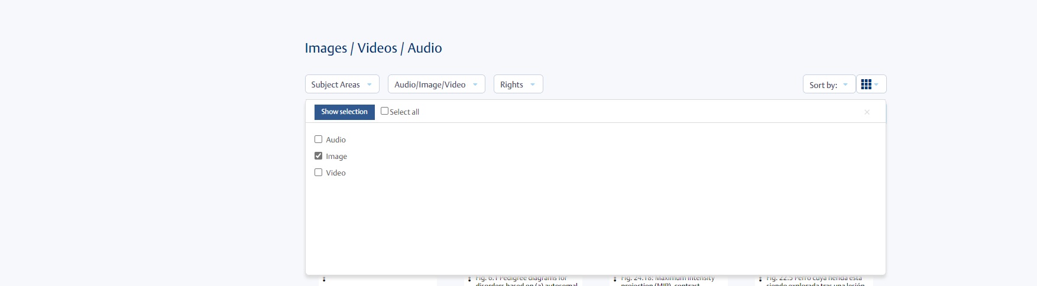Open the Sort by dropdown
This screenshot has width=1037, height=286.
pyautogui.click(x=828, y=84)
